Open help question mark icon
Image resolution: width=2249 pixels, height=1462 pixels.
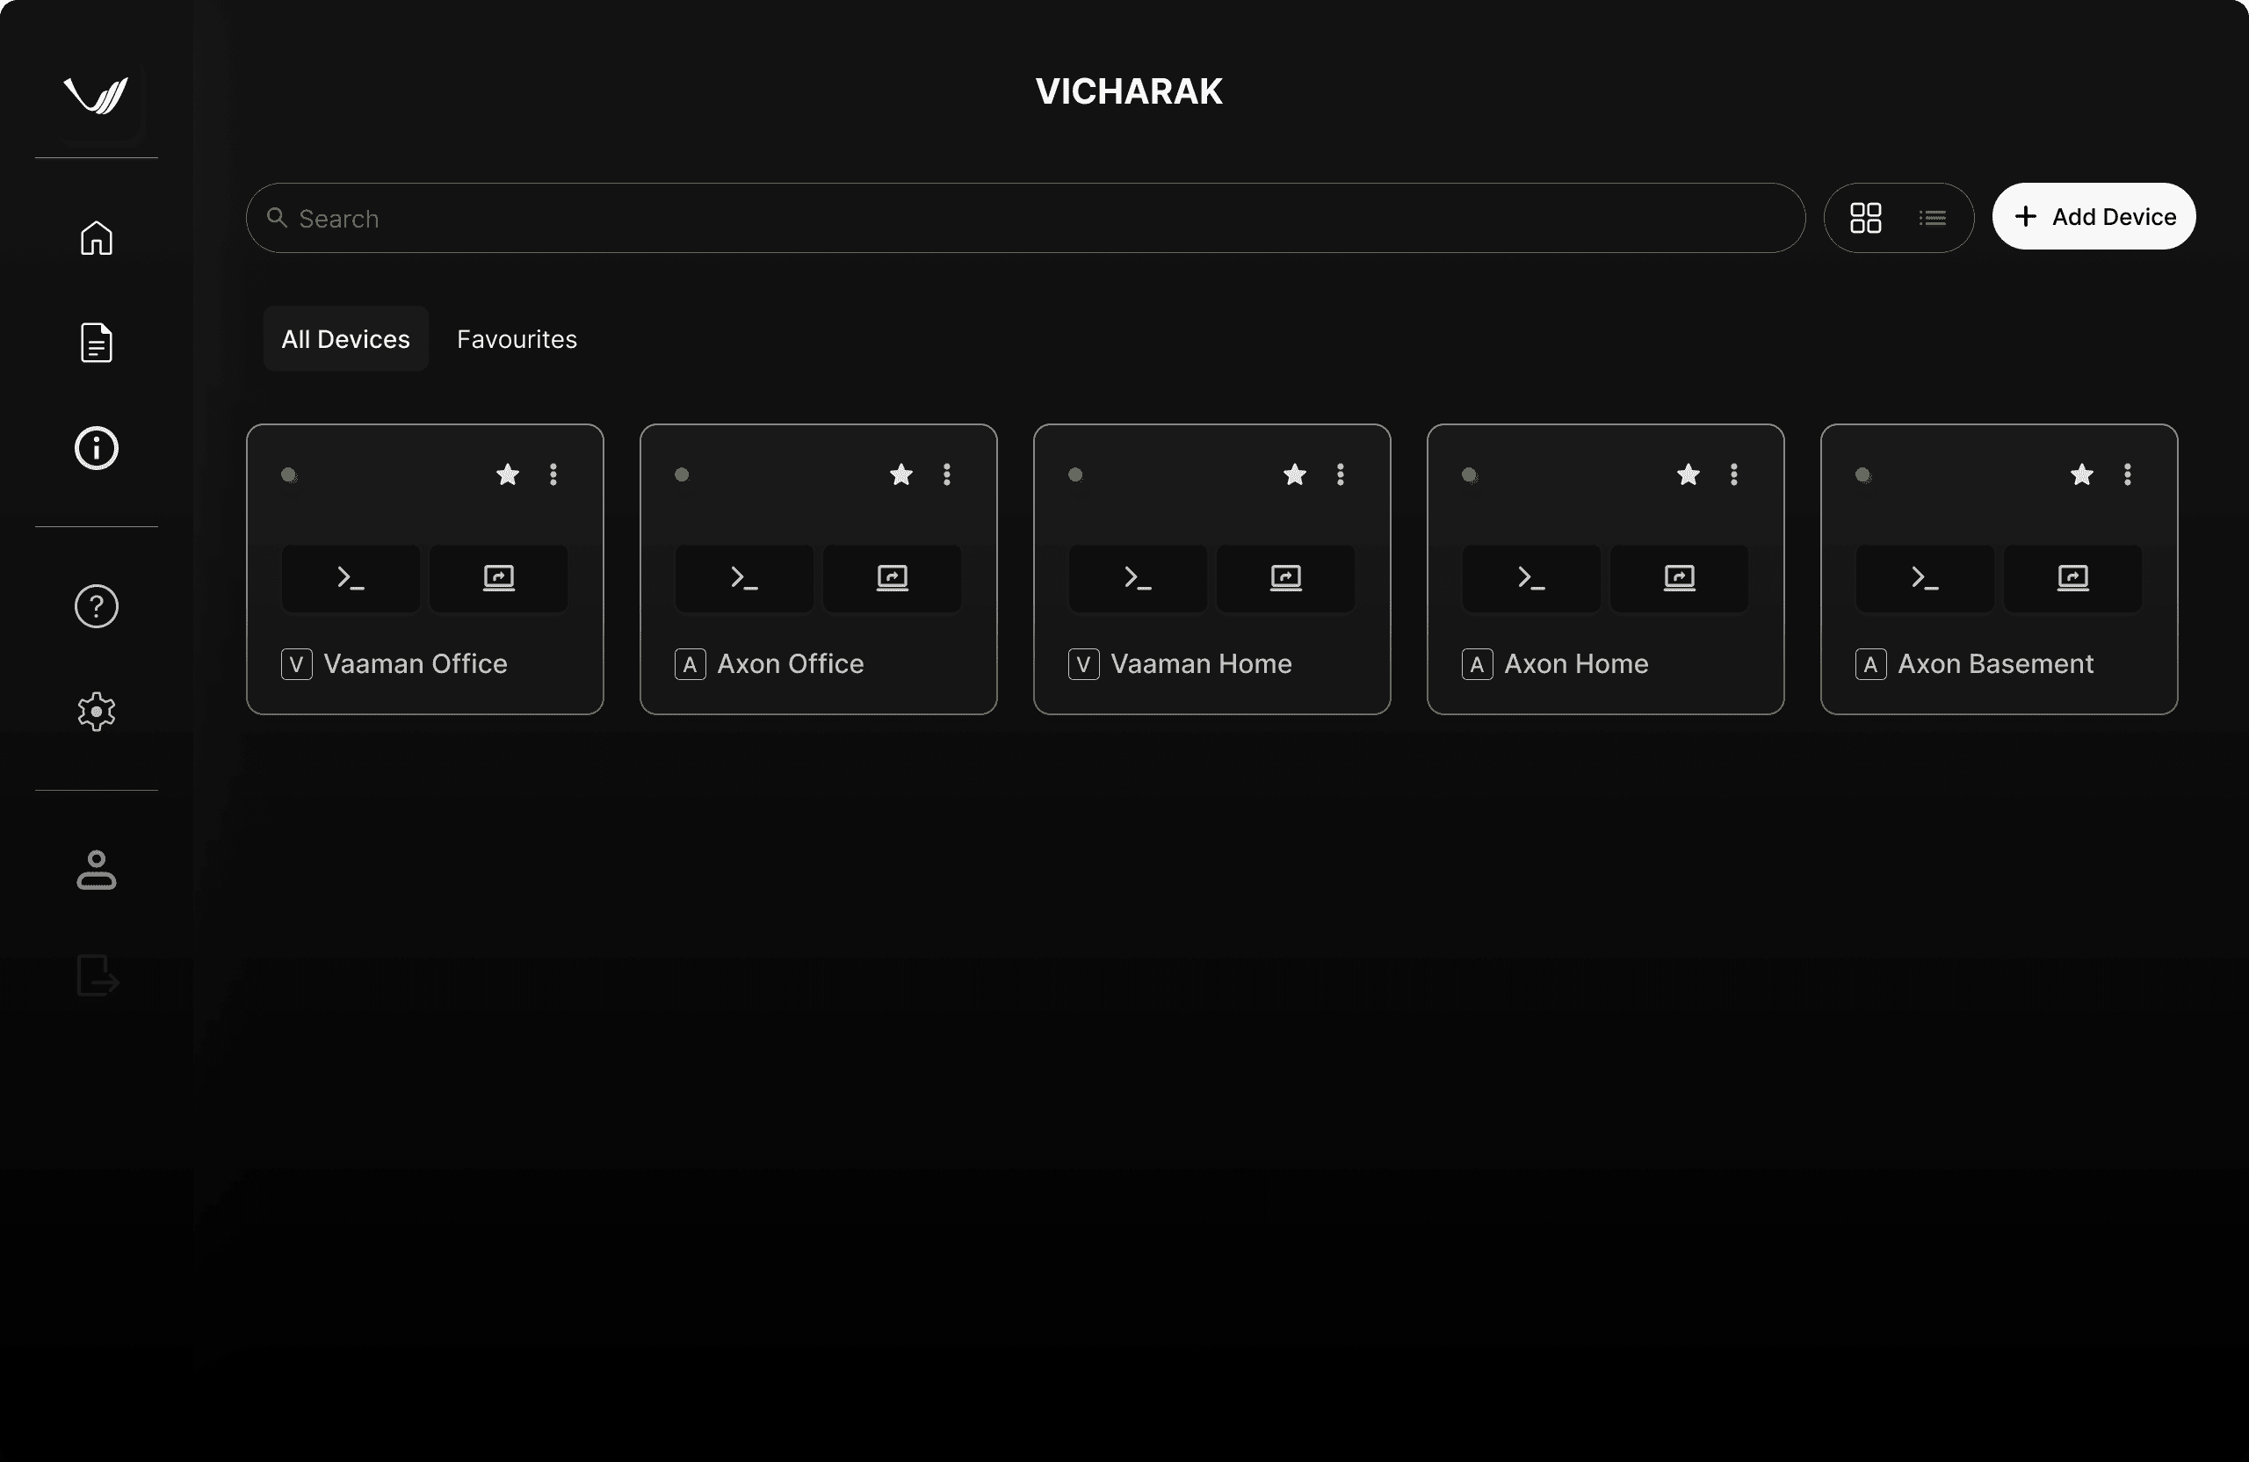point(97,605)
